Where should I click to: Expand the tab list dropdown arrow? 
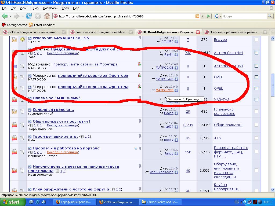272,32
